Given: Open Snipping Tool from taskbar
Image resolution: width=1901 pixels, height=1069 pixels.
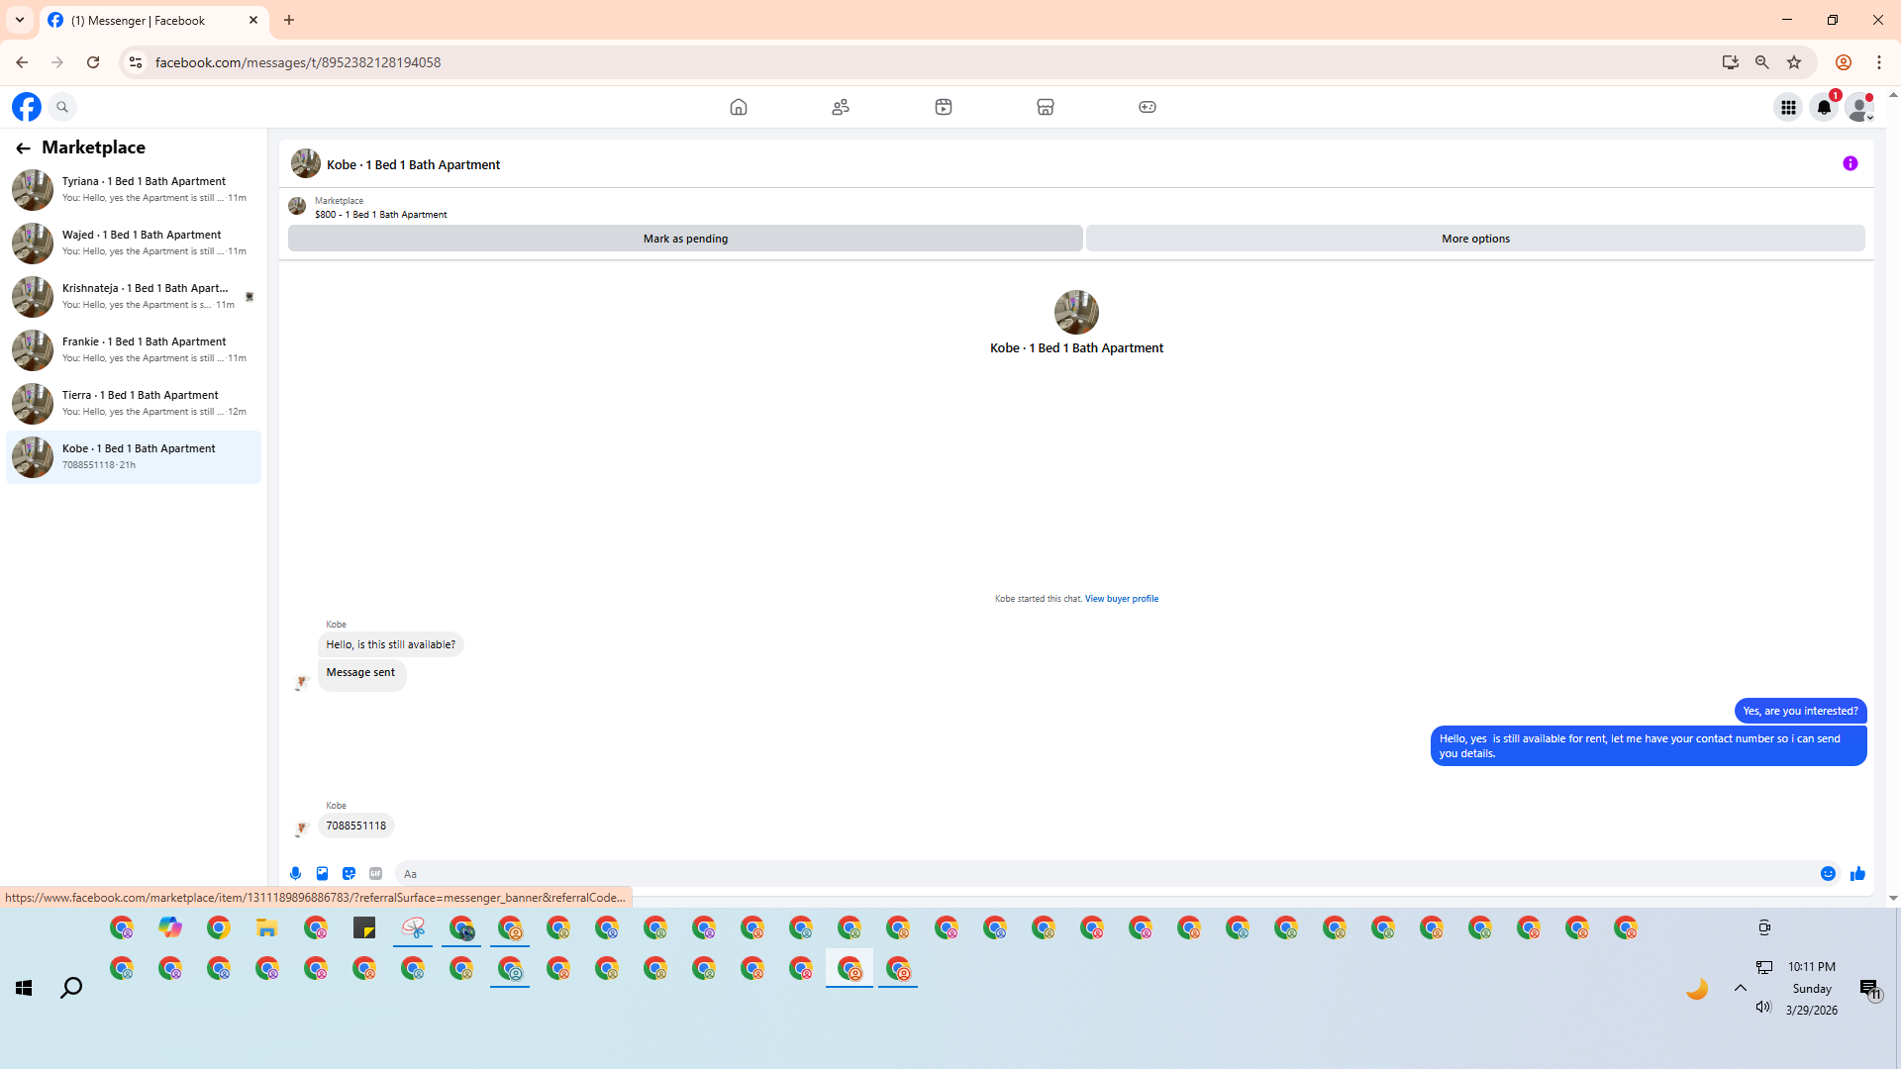Looking at the screenshot, I should pos(413,928).
